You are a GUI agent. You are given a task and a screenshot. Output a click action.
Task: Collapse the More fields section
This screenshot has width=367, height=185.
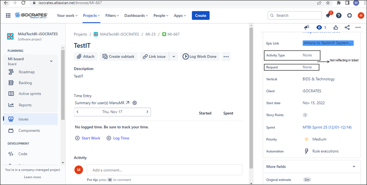(354, 167)
